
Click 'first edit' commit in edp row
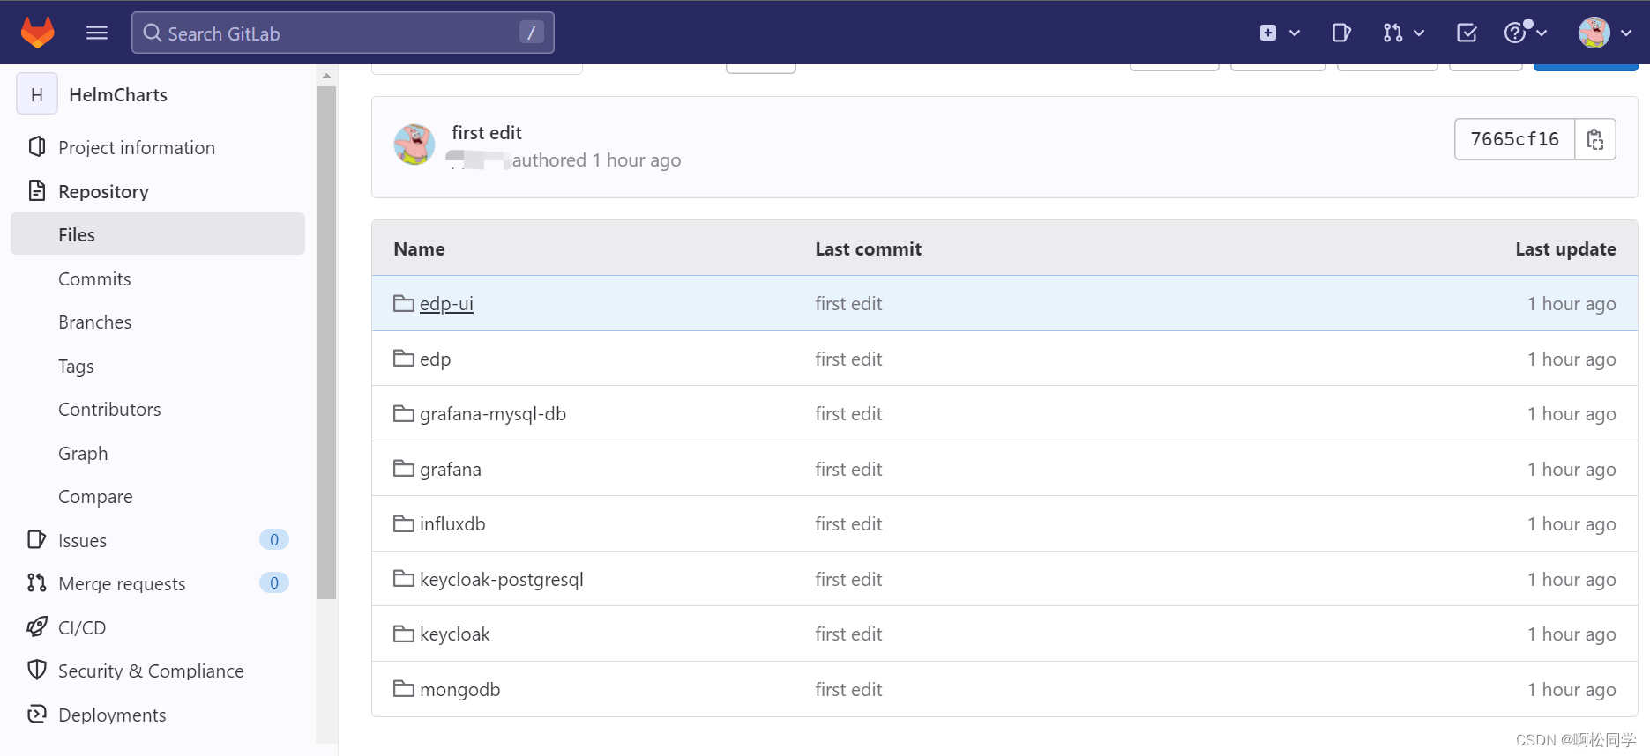pyautogui.click(x=848, y=359)
